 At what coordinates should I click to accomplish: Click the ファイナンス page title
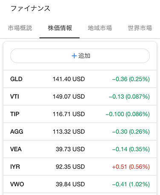click(30, 9)
